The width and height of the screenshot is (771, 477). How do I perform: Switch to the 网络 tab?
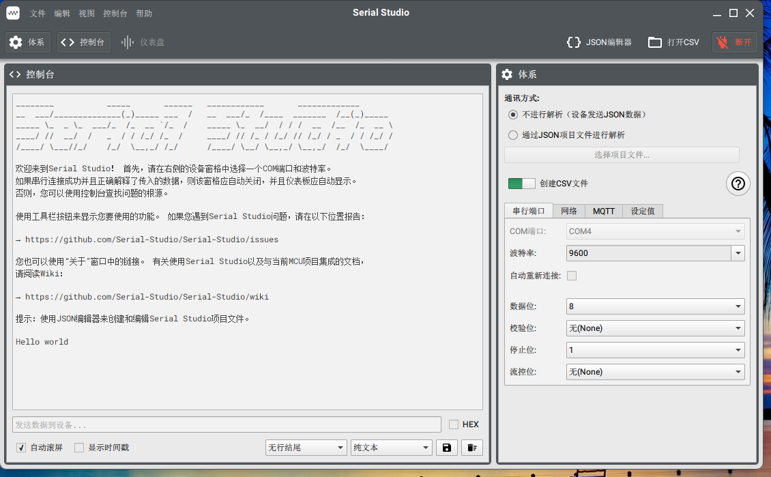(569, 211)
